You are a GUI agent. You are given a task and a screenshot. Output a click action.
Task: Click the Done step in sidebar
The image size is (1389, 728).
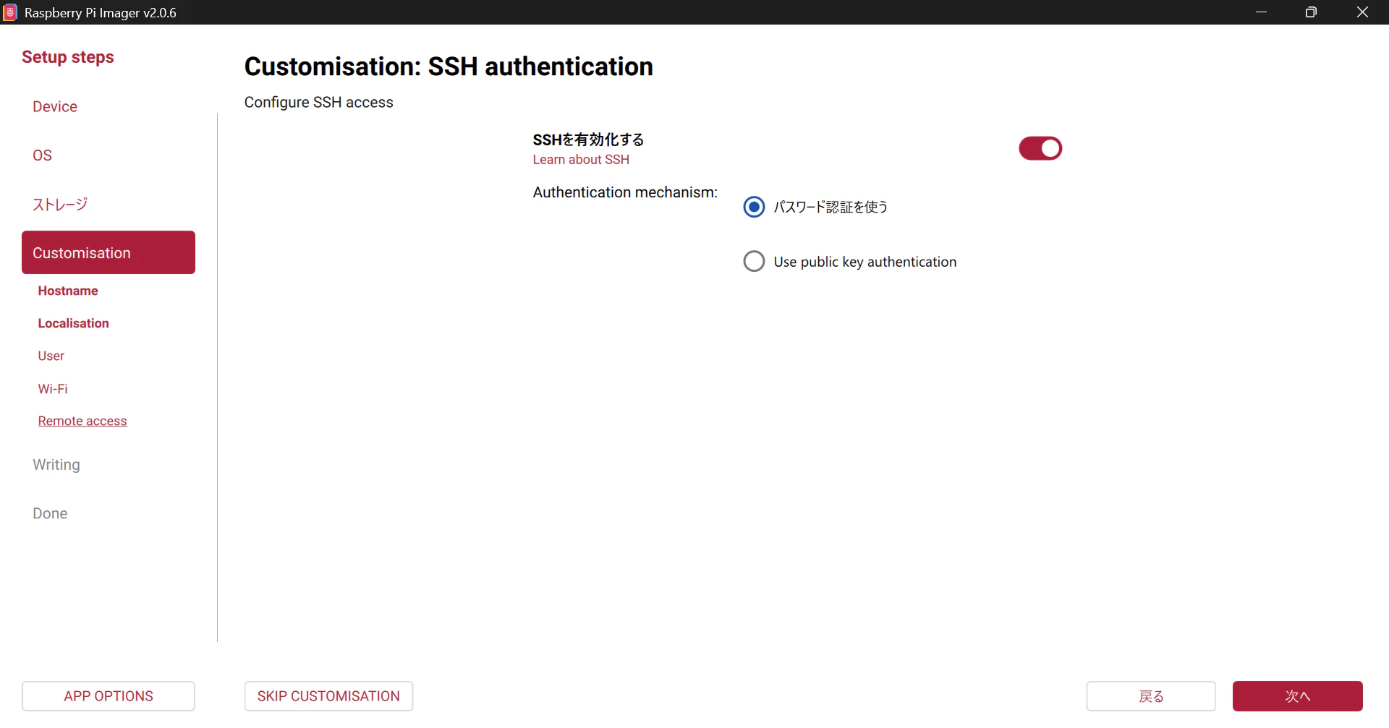pos(50,513)
